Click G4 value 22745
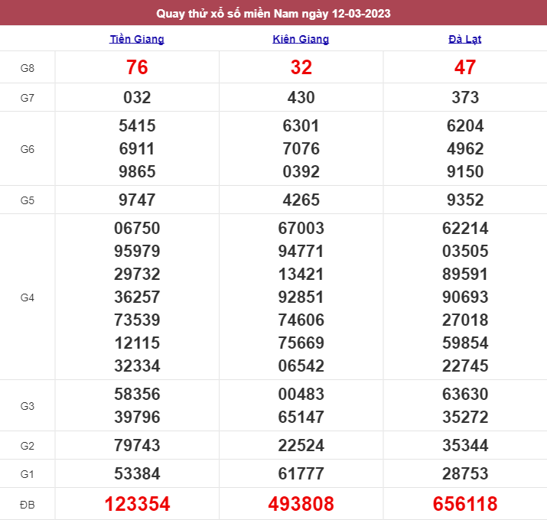 pos(465,366)
